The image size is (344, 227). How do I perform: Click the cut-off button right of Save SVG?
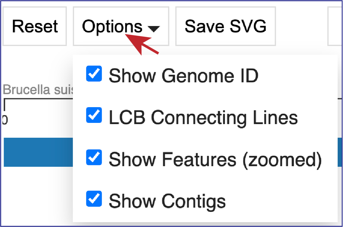[335, 26]
